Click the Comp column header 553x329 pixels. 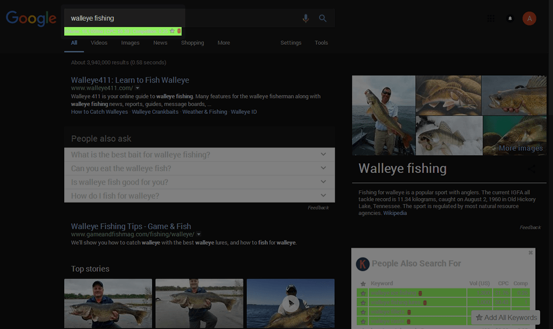(520, 284)
